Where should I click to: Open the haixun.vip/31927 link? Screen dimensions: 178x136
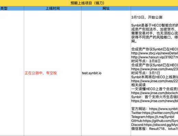(155, 57)
